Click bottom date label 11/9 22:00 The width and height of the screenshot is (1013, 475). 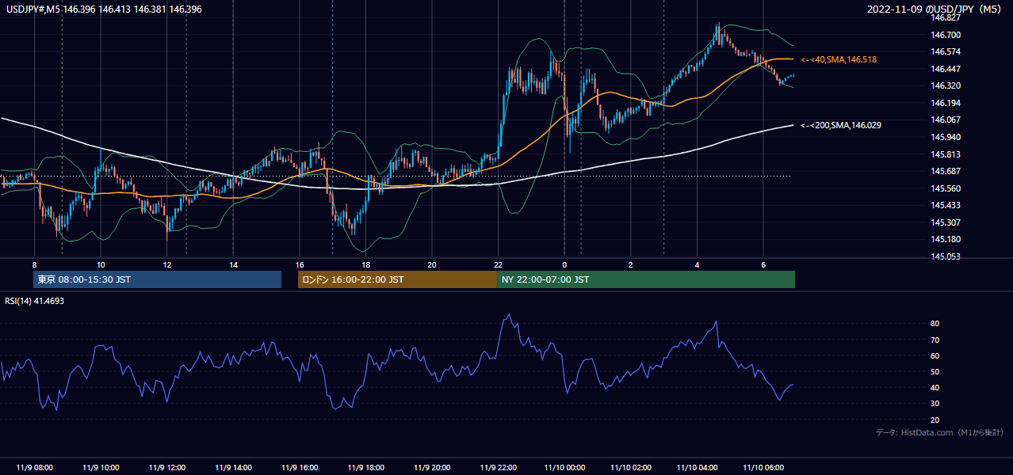[x=498, y=468]
